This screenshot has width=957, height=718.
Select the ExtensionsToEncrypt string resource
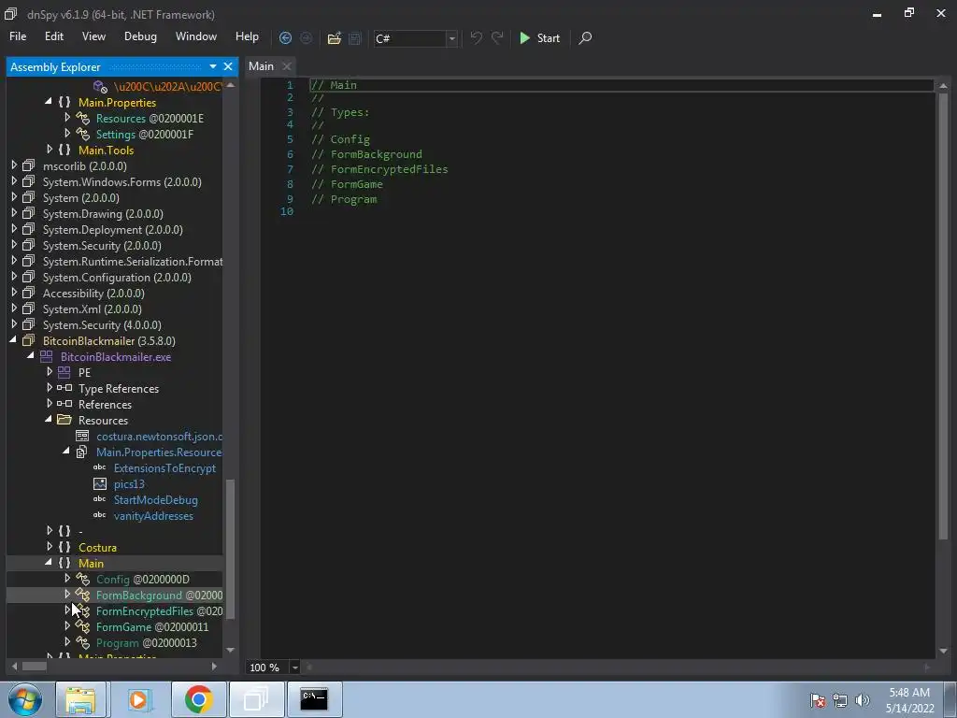164,467
